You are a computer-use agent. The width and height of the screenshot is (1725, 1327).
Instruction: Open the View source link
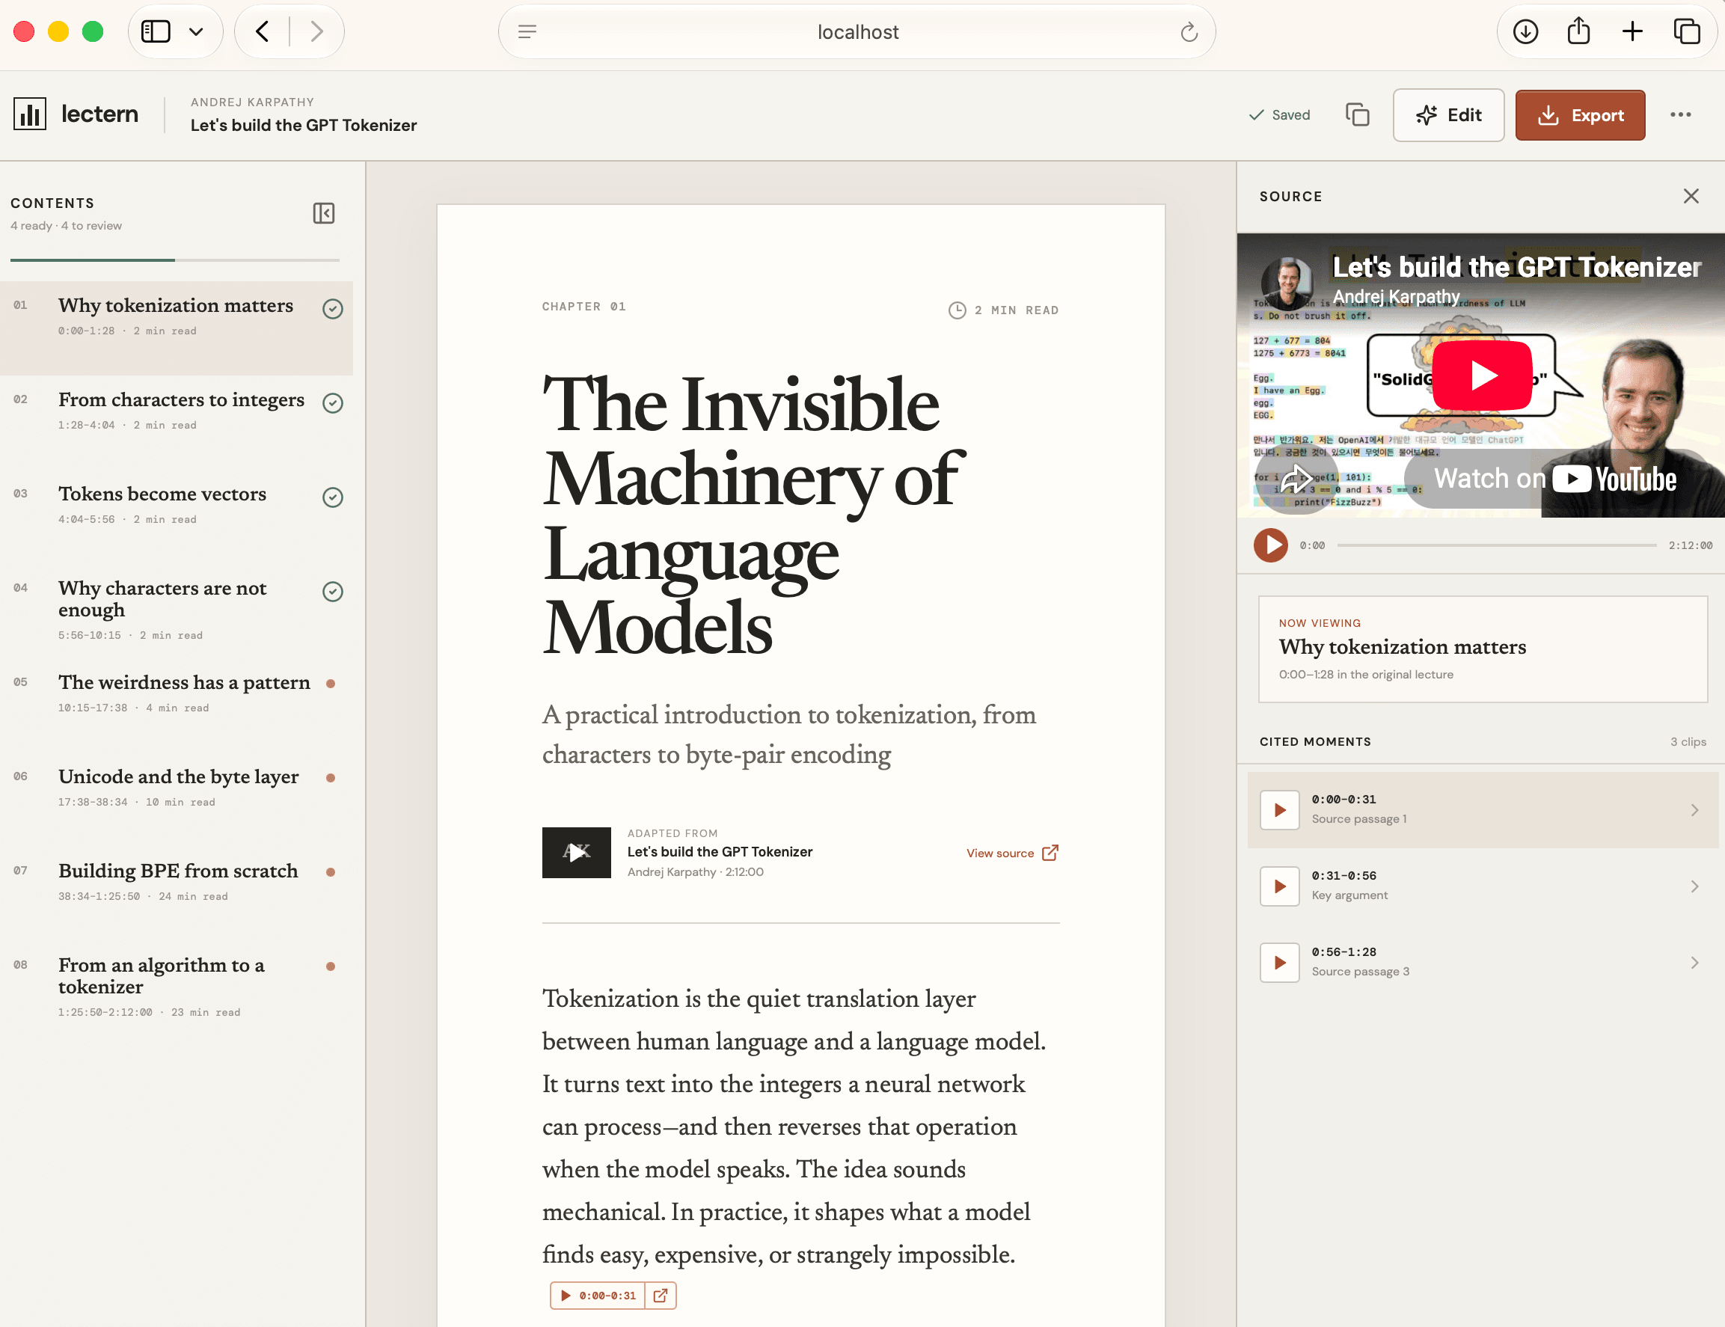coord(1012,853)
